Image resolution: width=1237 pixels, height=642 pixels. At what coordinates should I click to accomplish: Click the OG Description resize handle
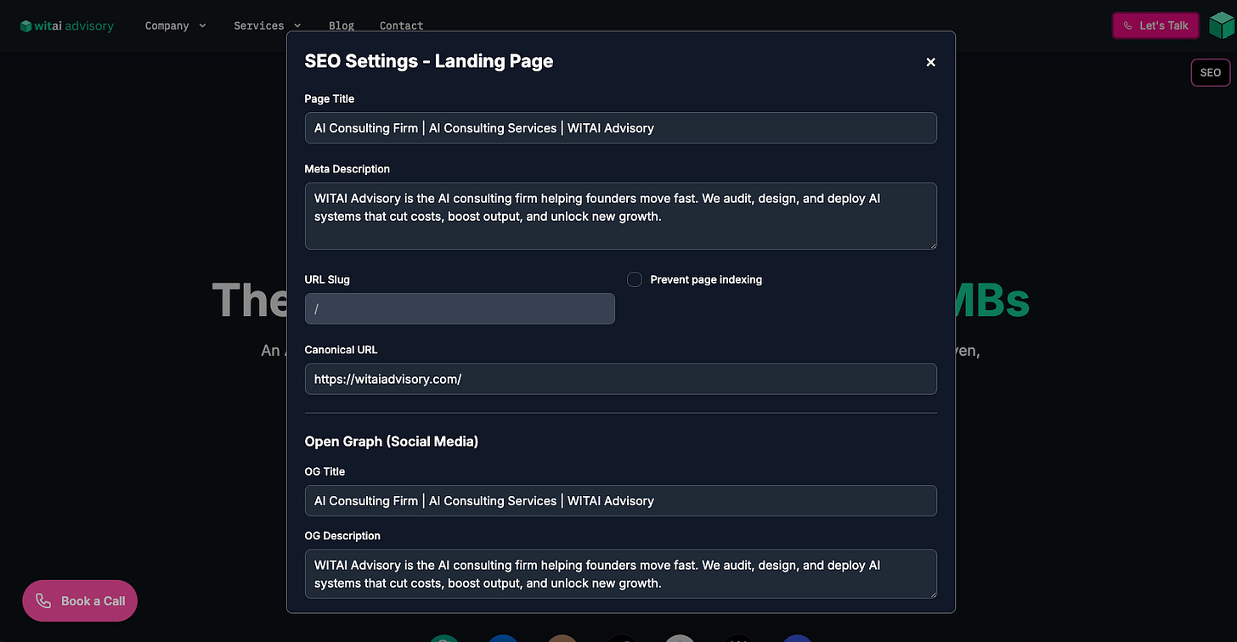pos(932,594)
